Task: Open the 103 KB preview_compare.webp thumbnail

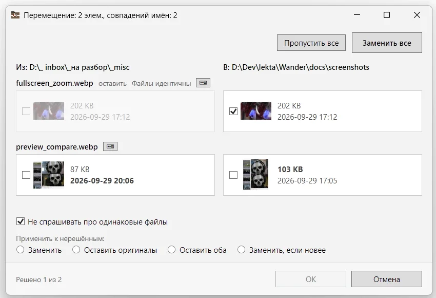Action: pos(256,175)
